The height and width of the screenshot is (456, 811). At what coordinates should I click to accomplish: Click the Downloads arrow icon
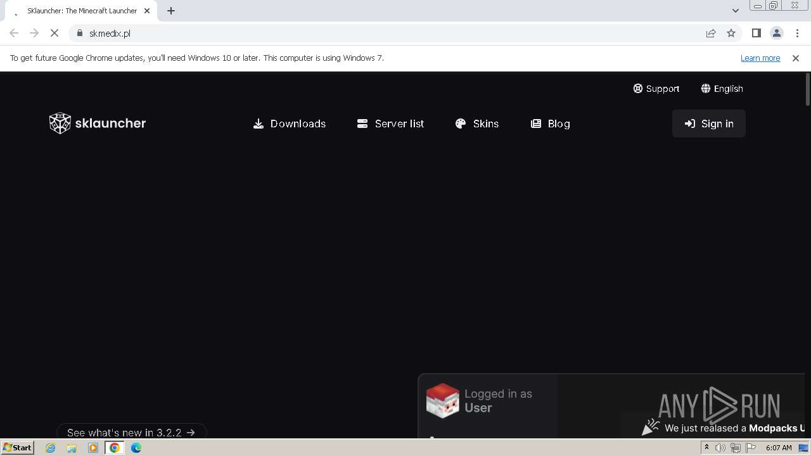tap(259, 123)
